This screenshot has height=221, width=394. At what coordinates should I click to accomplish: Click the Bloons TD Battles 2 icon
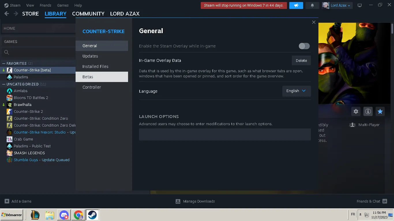(10, 98)
